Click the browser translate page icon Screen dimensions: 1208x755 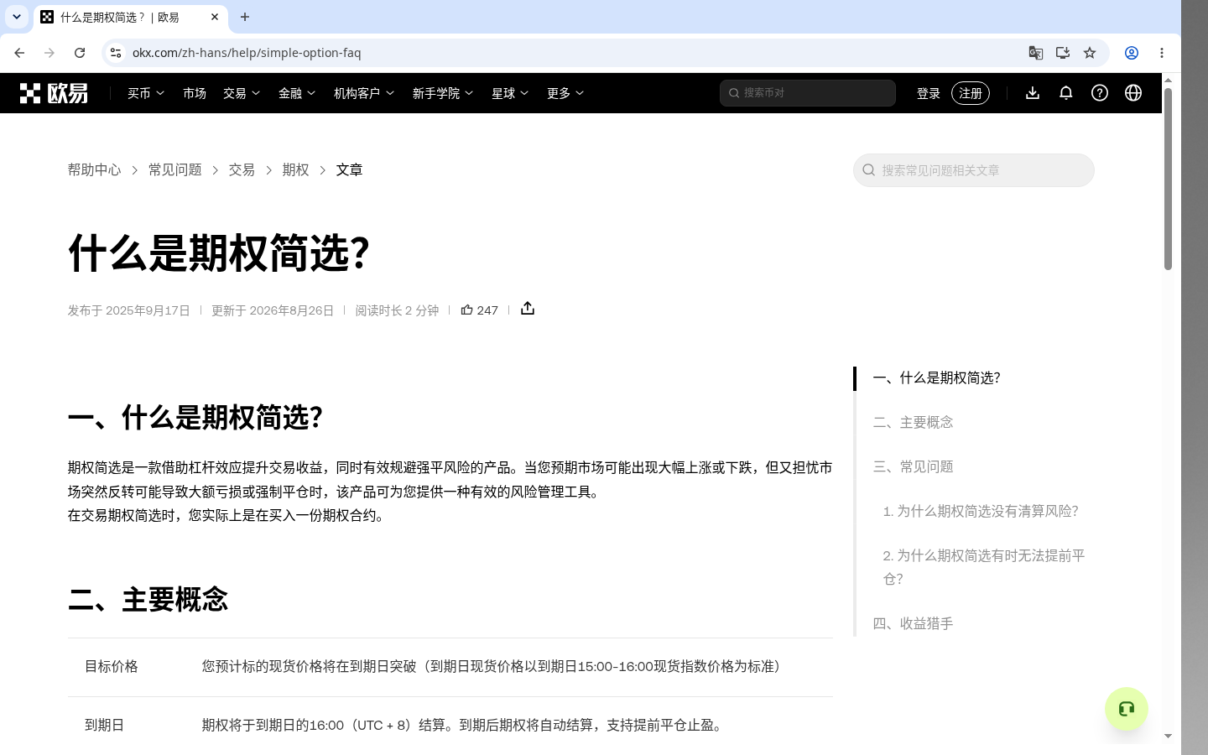(x=1036, y=53)
